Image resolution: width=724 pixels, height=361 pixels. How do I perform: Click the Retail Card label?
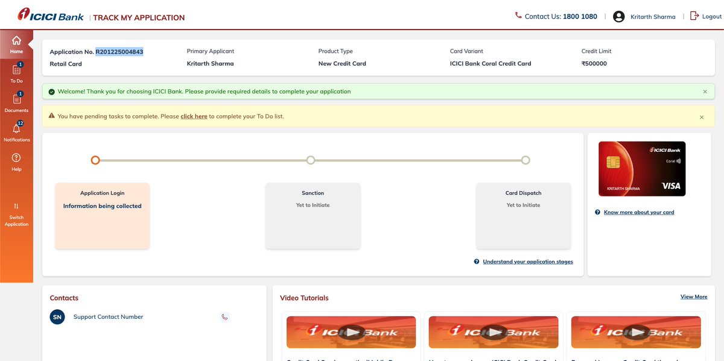[x=66, y=64]
